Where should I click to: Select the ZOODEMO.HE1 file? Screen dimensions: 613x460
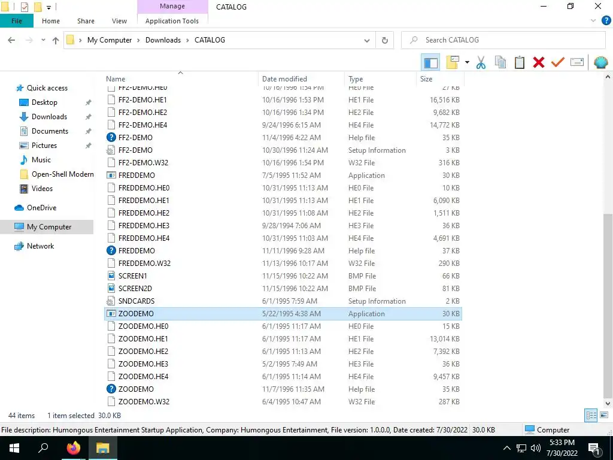click(x=283, y=339)
